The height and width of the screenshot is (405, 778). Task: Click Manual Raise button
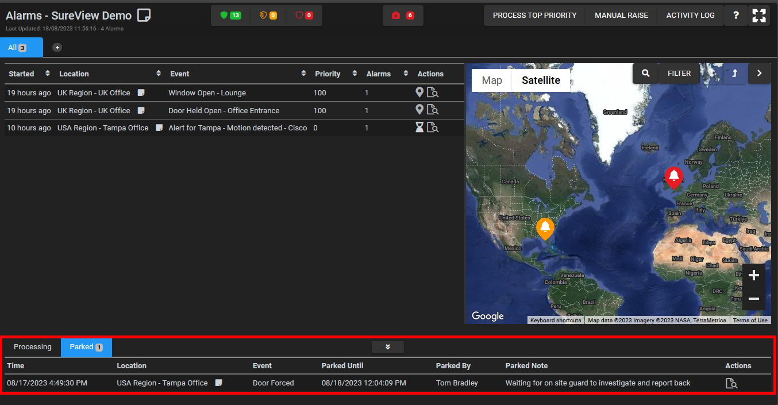(621, 16)
